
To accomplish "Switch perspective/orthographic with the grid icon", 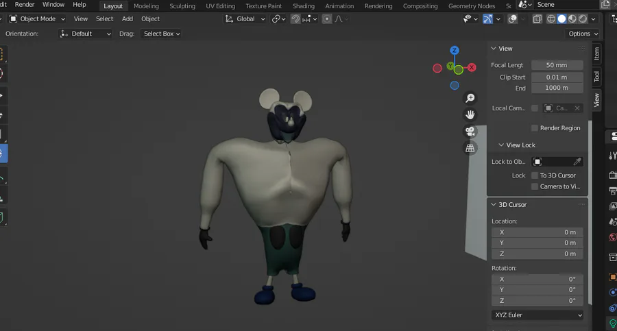I will [470, 149].
